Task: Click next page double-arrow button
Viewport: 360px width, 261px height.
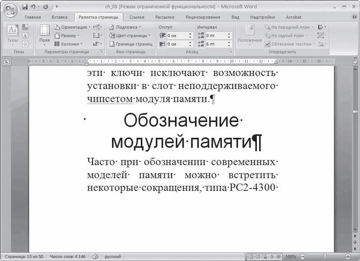Action: coord(355,248)
